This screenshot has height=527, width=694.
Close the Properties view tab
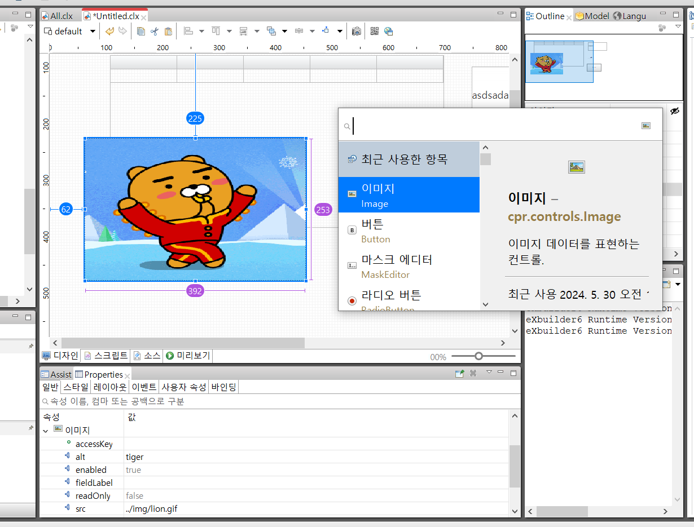pos(128,375)
